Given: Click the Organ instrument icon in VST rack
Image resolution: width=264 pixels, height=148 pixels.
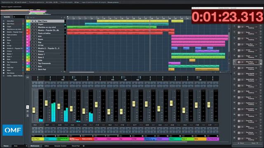Looking at the screenshot, I should click(x=239, y=56).
